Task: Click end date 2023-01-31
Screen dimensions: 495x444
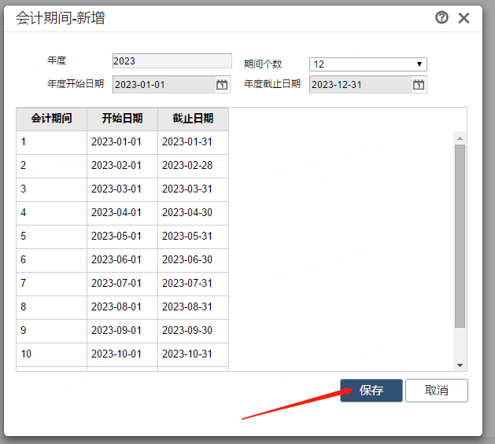Action: pyautogui.click(x=194, y=142)
